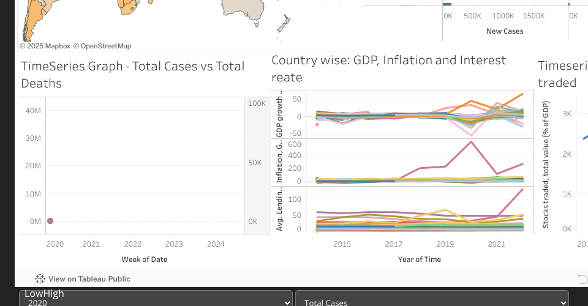Image resolution: width=588 pixels, height=306 pixels.
Task: Click the Stocks traded axis label
Action: pyautogui.click(x=546, y=165)
